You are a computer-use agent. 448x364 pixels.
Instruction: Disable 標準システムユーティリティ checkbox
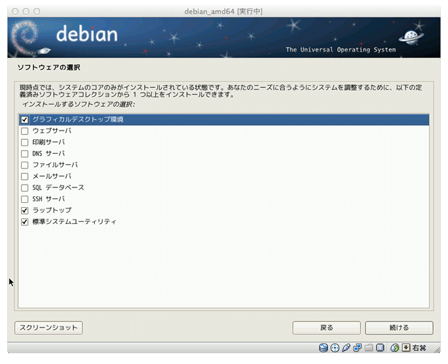[x=25, y=222]
